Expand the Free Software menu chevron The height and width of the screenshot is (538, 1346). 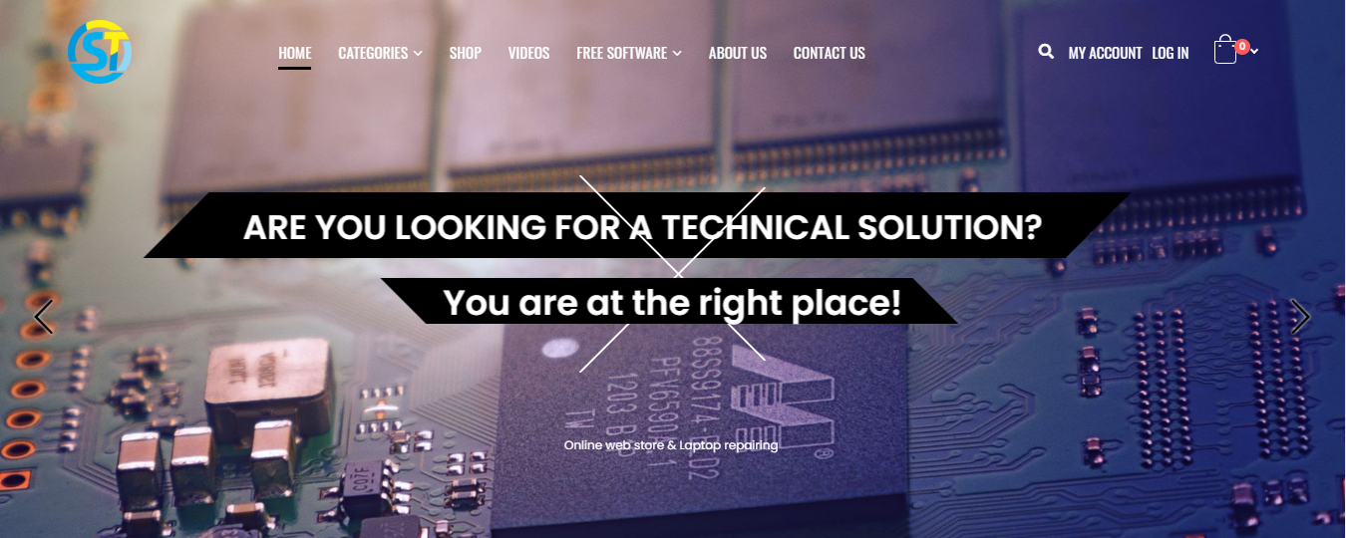pos(677,54)
